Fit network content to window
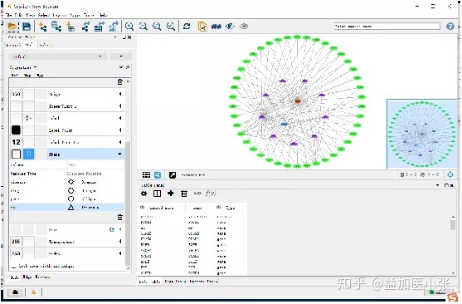 tap(157, 27)
